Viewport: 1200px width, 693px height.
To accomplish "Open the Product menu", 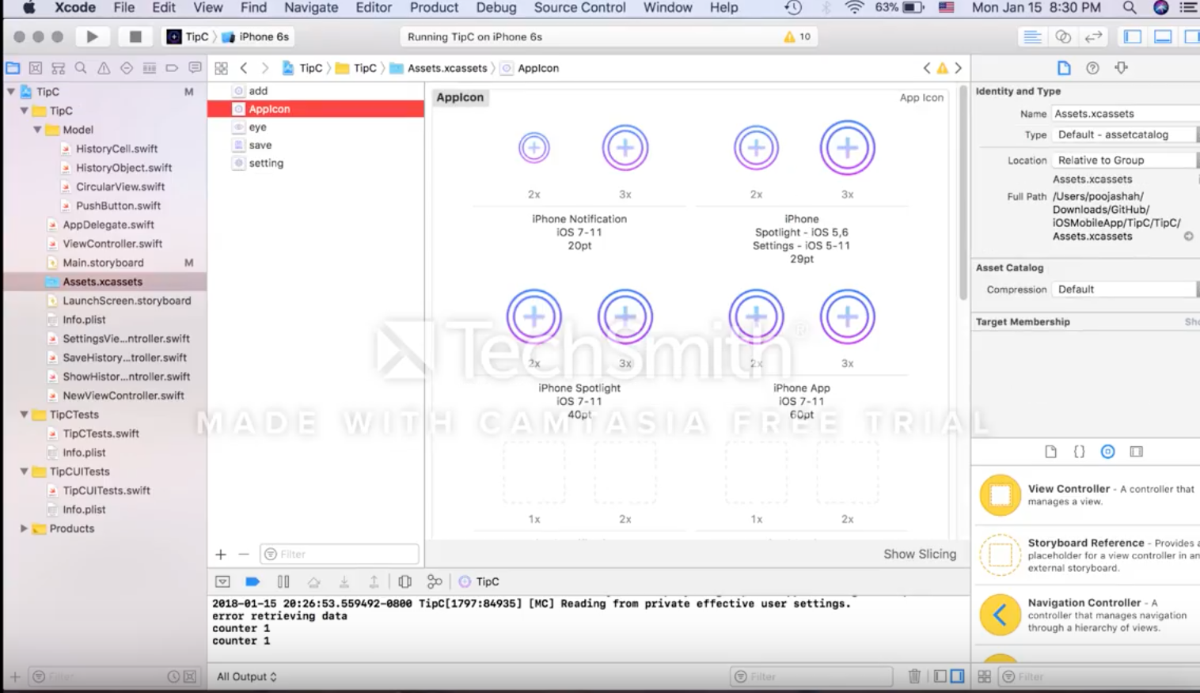I will pos(434,8).
